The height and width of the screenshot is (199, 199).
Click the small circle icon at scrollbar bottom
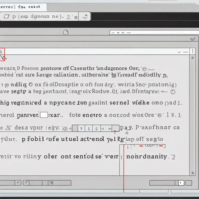coord(193,173)
